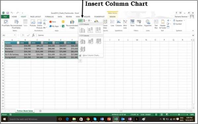Open the PivotTable tool
Screen dimensions: 198x124
tap(6, 23)
